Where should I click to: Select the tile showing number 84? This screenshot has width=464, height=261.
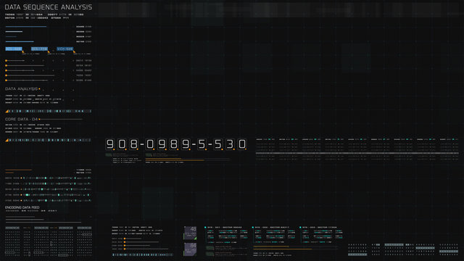tap(190, 249)
